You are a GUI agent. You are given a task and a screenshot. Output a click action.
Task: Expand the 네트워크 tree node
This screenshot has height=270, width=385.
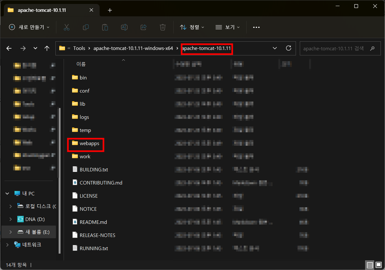[x=7, y=245]
